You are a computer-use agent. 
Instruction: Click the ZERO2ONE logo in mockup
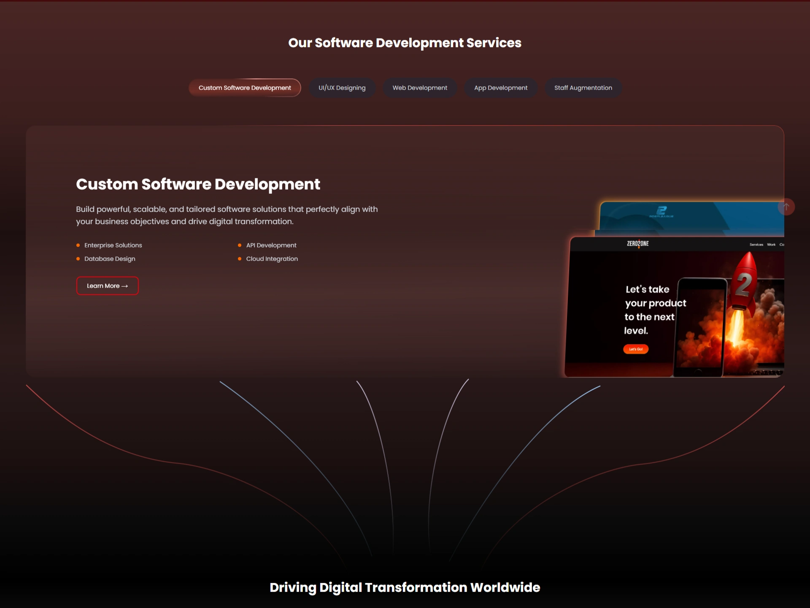point(637,244)
